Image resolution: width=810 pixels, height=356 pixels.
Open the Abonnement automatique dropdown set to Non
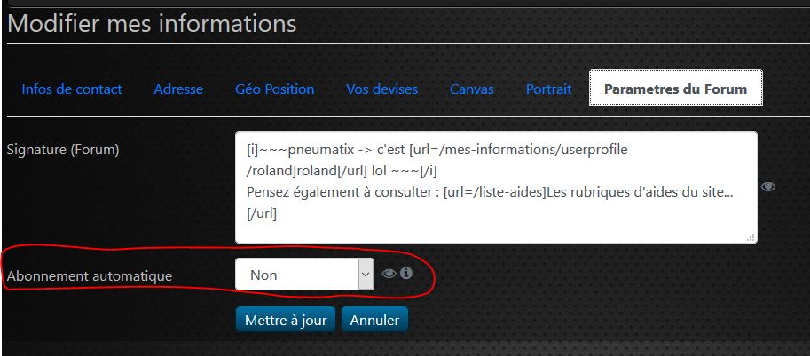click(x=304, y=275)
